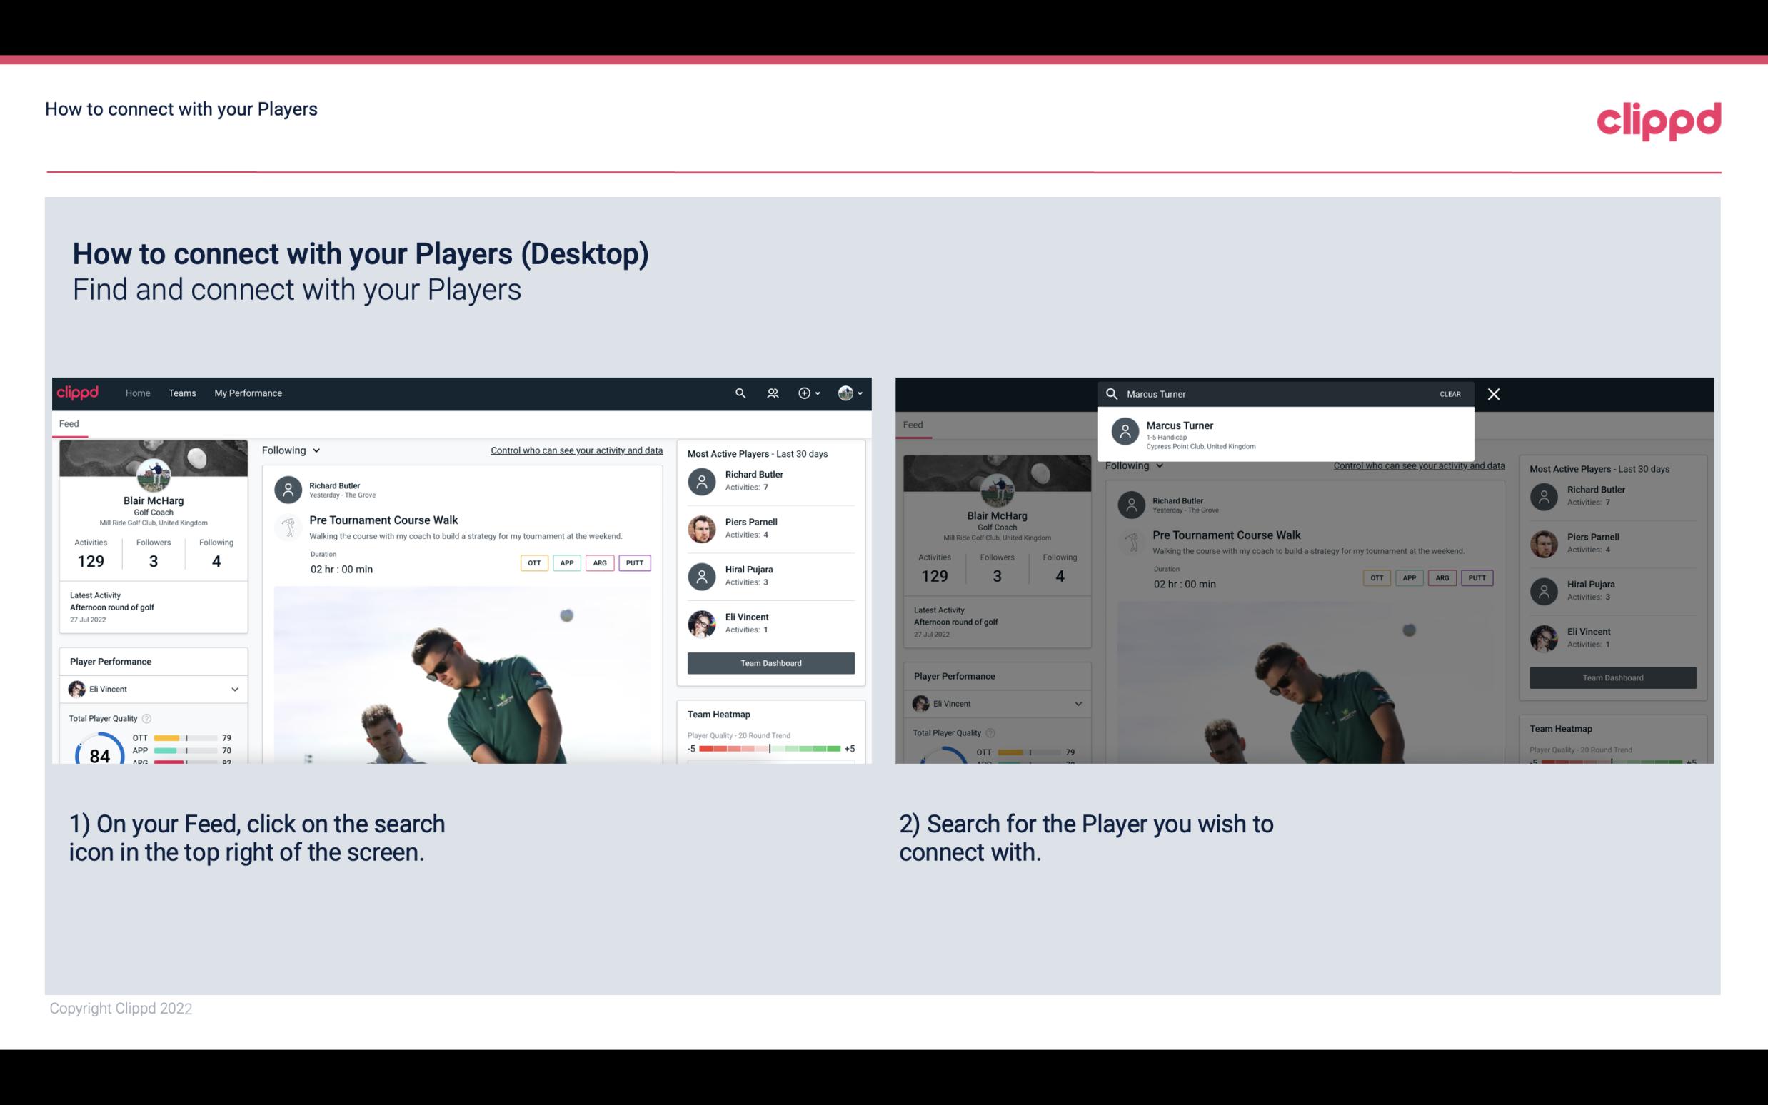Click the APP performance category icon
The image size is (1768, 1105).
pyautogui.click(x=564, y=562)
